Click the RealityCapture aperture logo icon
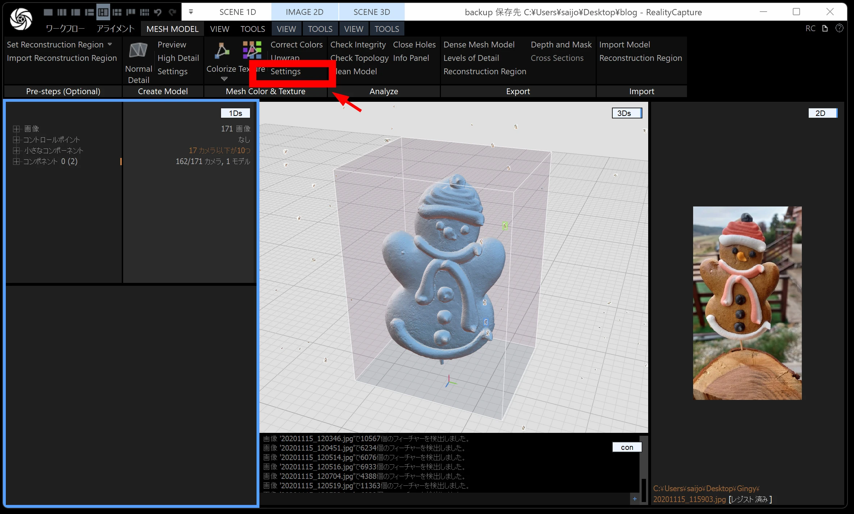 tap(21, 19)
